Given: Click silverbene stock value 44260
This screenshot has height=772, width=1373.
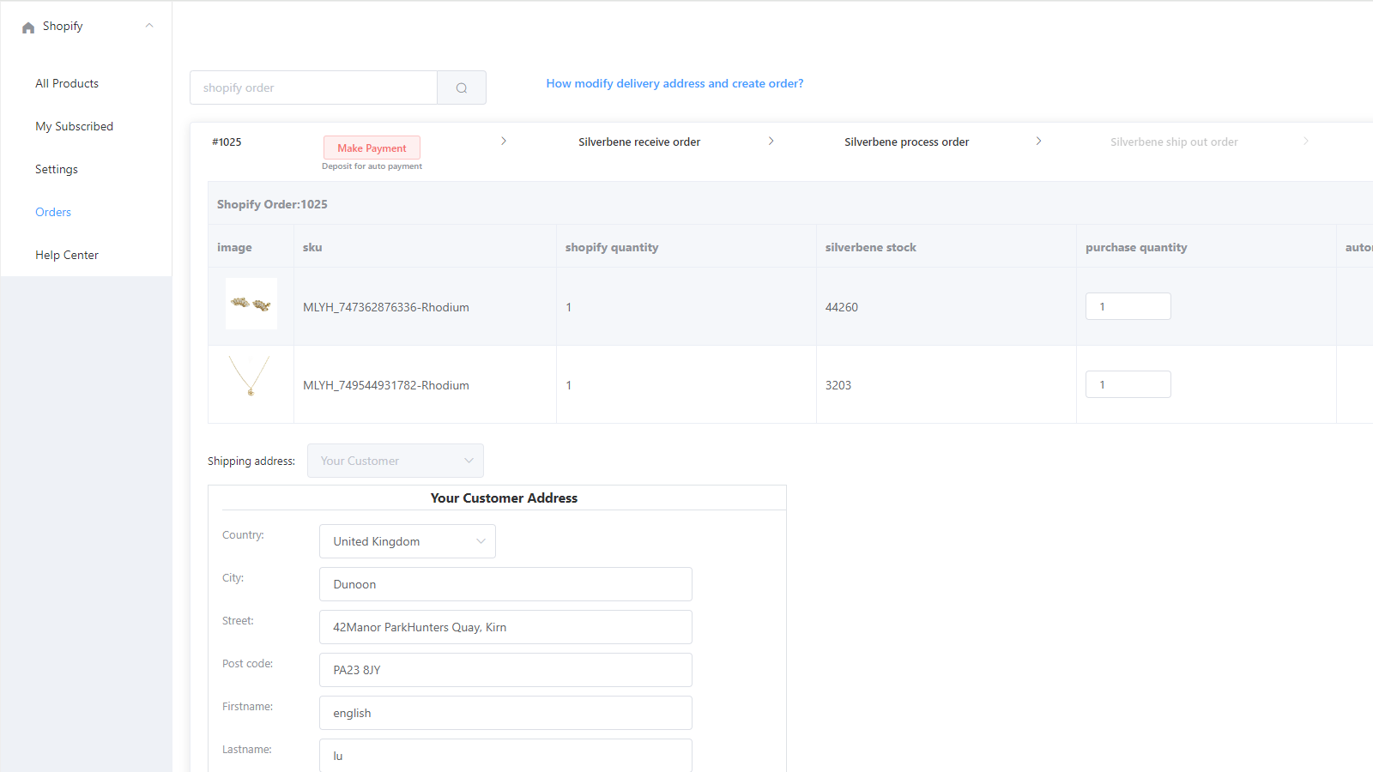Looking at the screenshot, I should (x=842, y=307).
